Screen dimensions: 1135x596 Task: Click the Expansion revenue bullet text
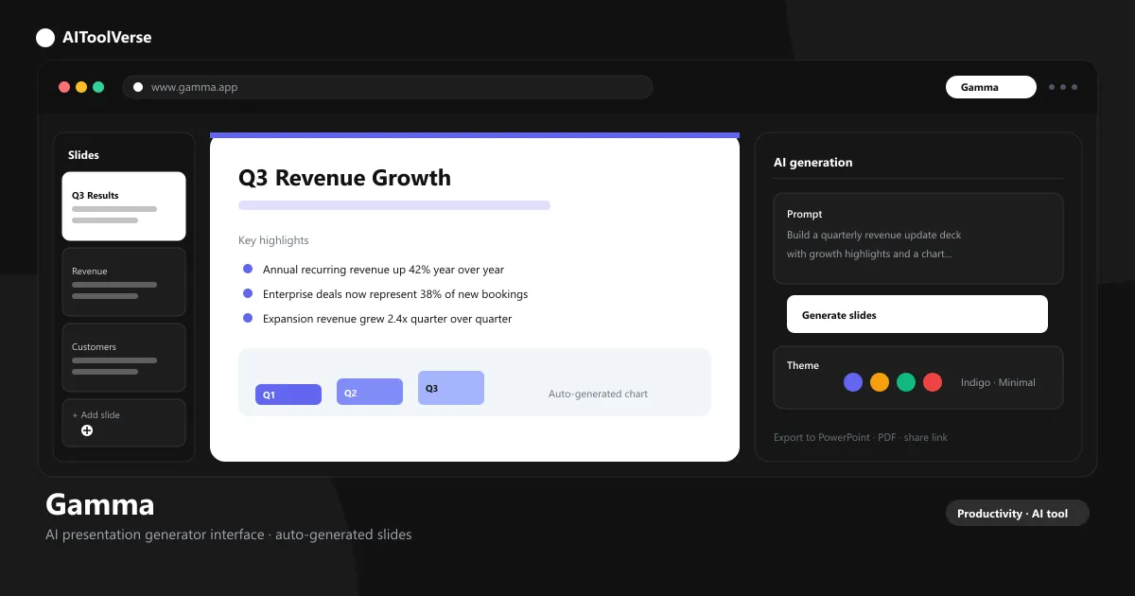tap(387, 319)
